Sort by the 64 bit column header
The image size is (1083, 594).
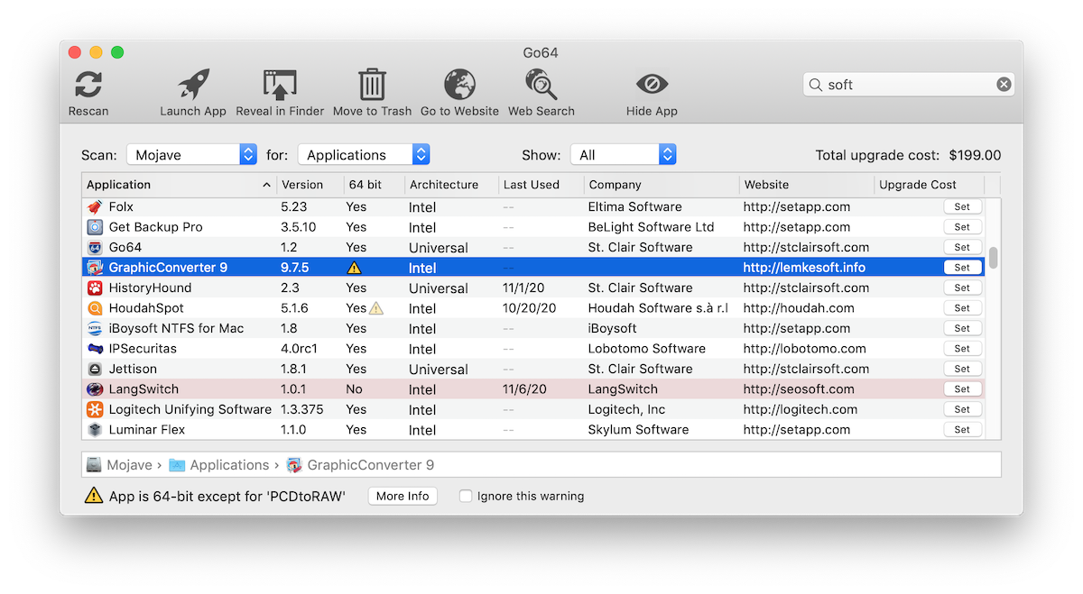tap(374, 185)
